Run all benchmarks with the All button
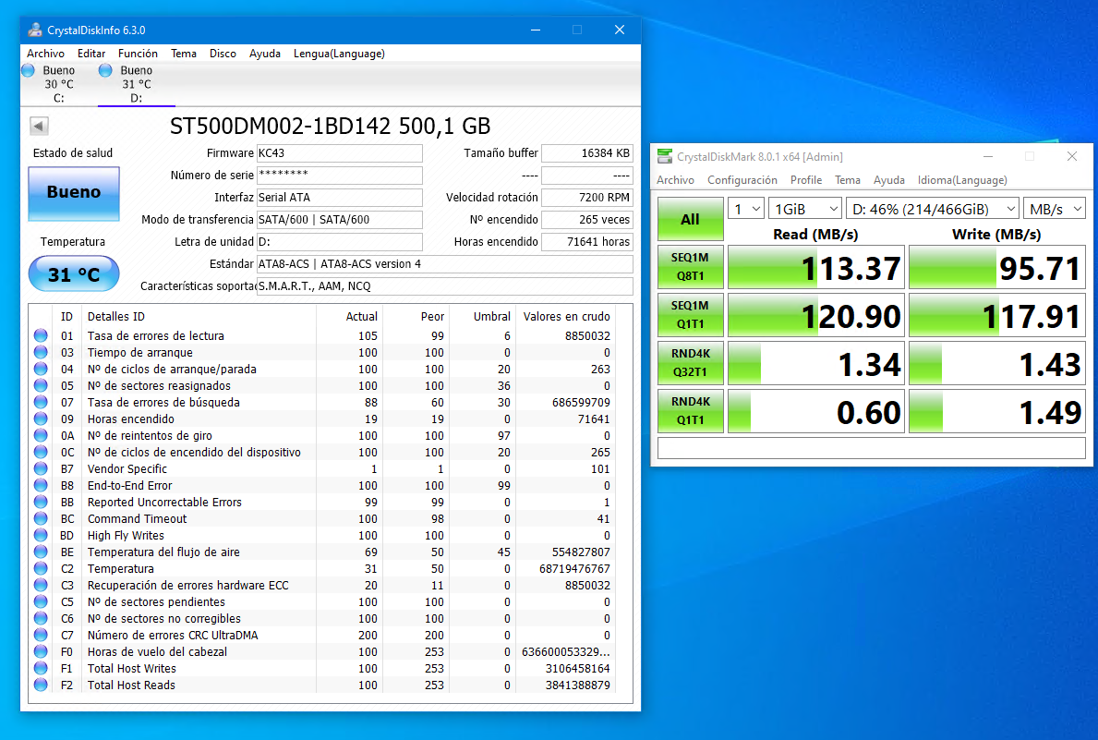Viewport: 1098px width, 740px height. [x=690, y=220]
